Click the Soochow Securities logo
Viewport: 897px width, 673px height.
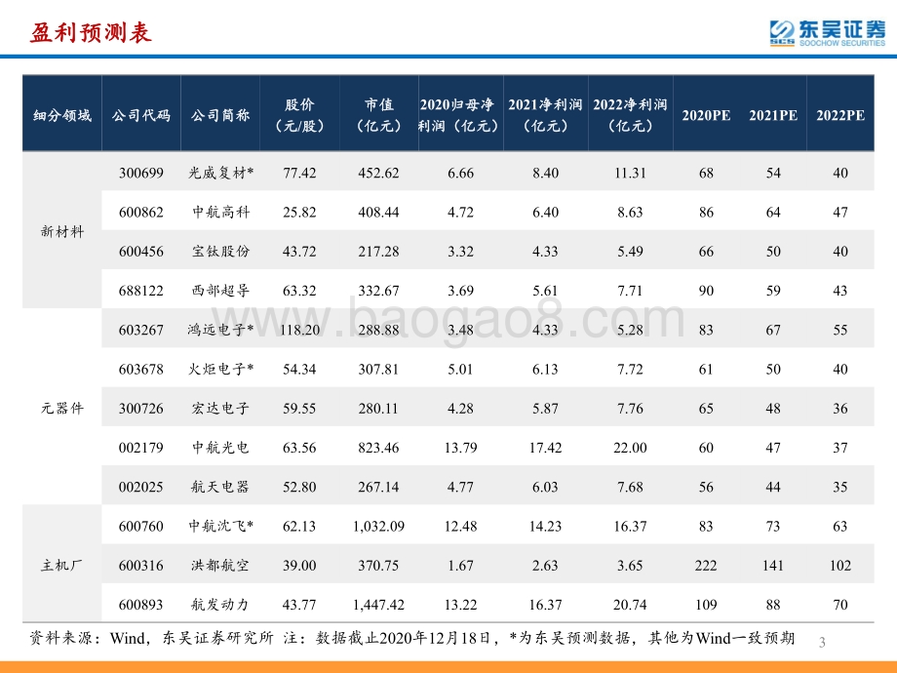pyautogui.click(x=827, y=32)
